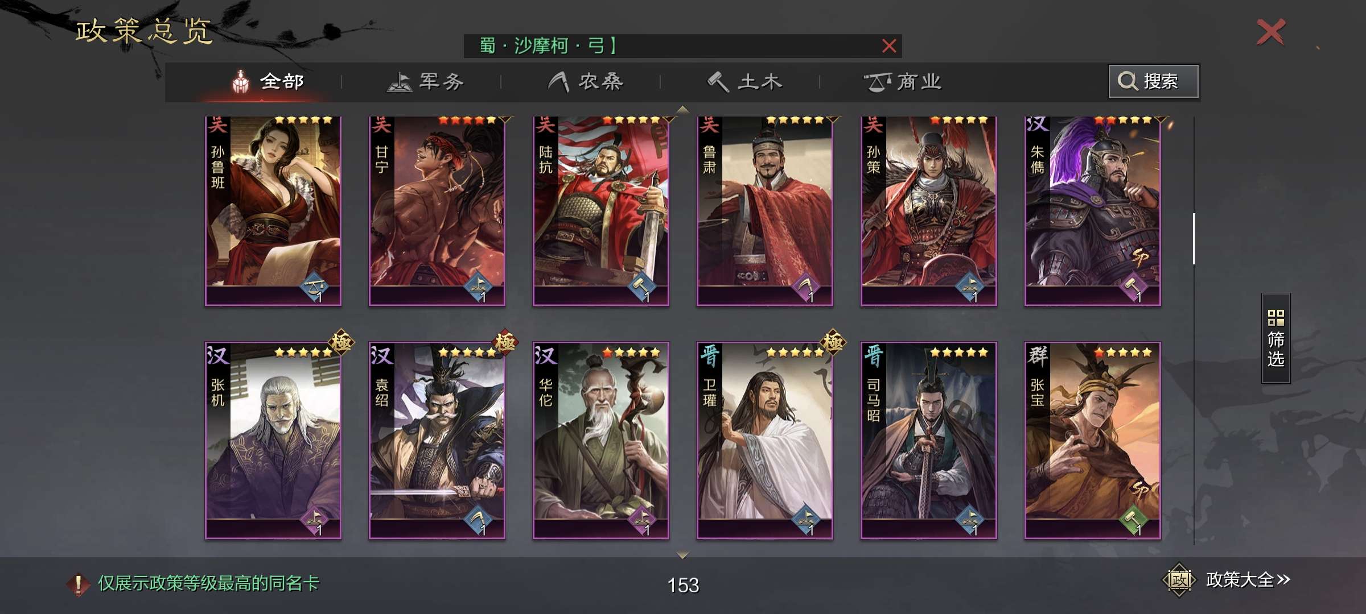1366x614 pixels.
Task: Switch to the 农桑 tab
Action: coord(585,82)
